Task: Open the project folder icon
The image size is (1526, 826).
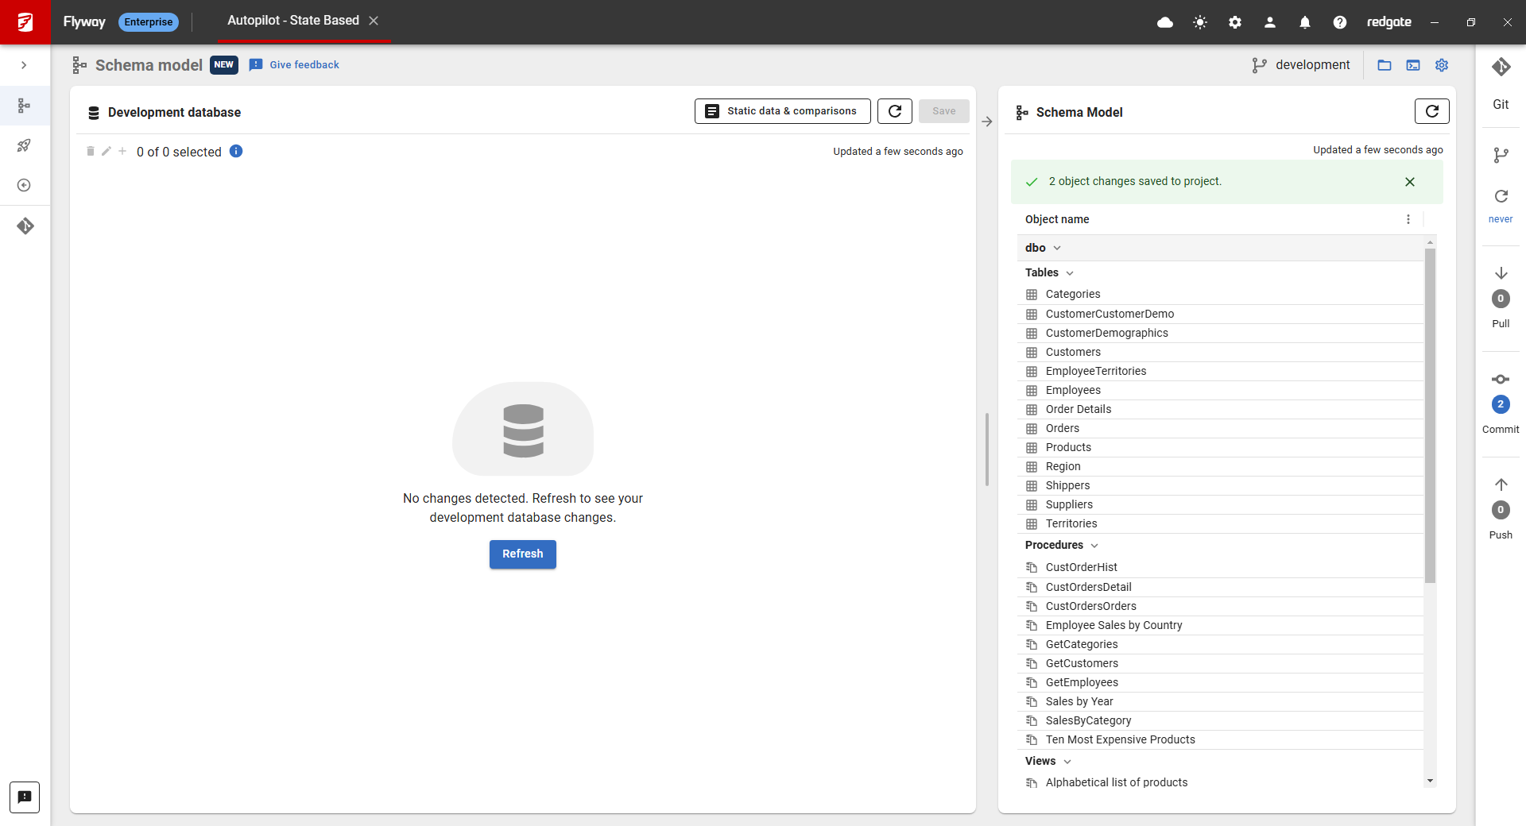Action: (x=1385, y=65)
